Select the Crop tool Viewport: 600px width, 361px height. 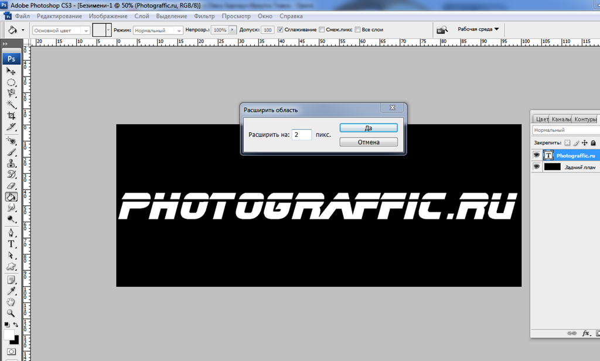point(11,115)
